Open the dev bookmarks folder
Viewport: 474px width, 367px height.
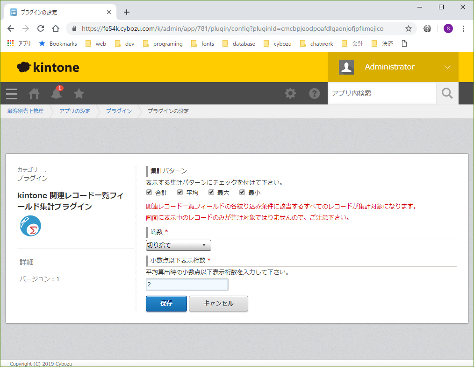(x=124, y=44)
